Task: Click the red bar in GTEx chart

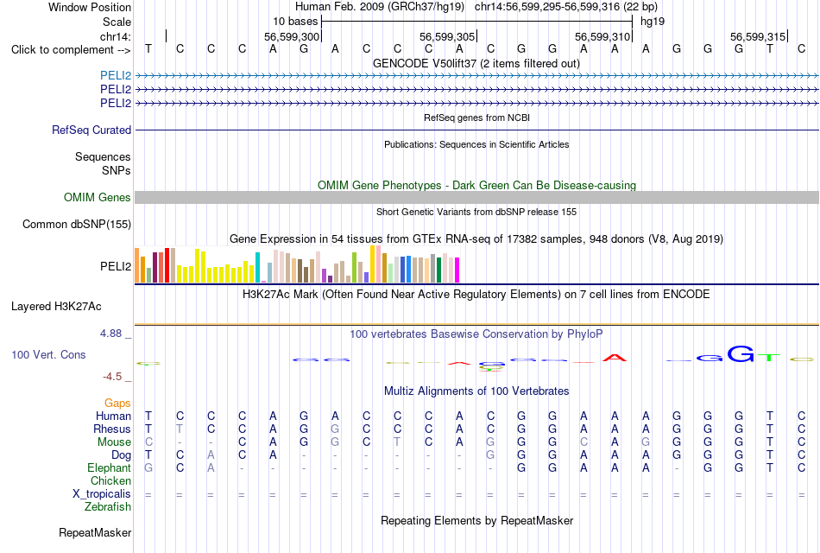Action: tap(167, 265)
